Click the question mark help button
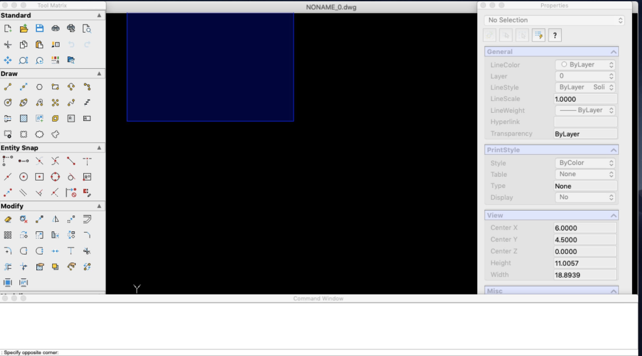The height and width of the screenshot is (356, 642). pos(555,35)
